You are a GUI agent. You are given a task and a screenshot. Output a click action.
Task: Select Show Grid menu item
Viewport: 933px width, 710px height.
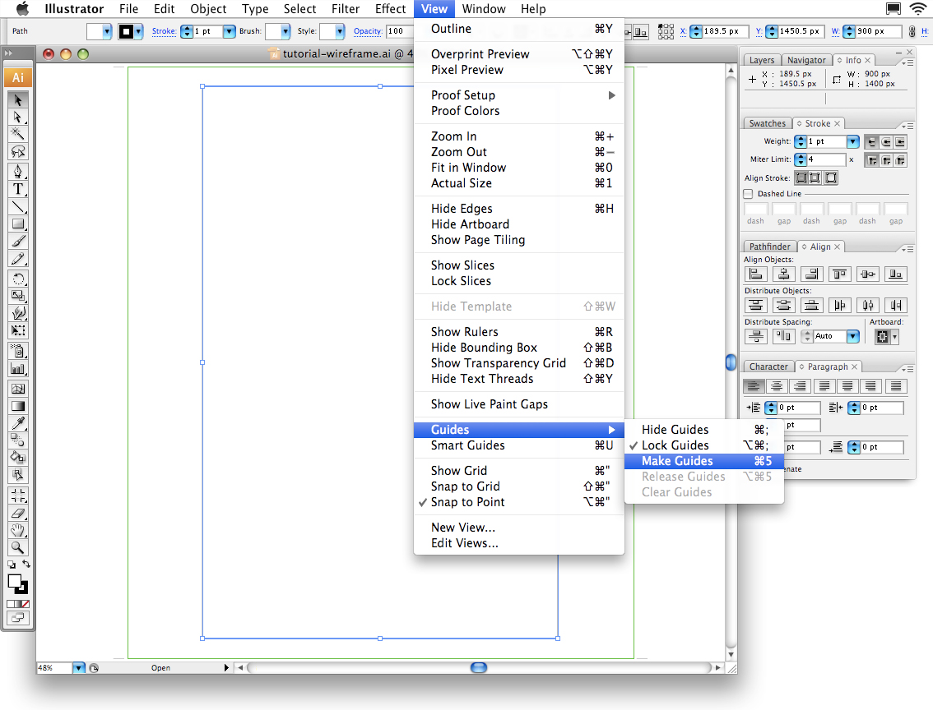pyautogui.click(x=519, y=471)
